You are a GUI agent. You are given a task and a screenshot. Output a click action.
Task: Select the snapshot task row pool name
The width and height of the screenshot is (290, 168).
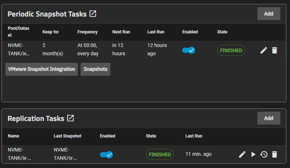coord(19,50)
